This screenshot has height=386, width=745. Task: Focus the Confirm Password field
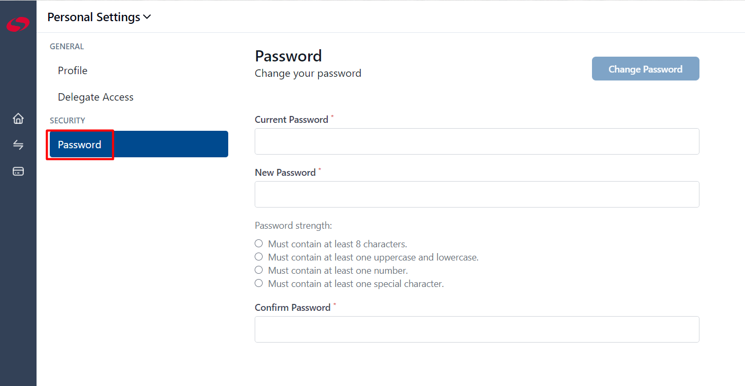pyautogui.click(x=477, y=329)
